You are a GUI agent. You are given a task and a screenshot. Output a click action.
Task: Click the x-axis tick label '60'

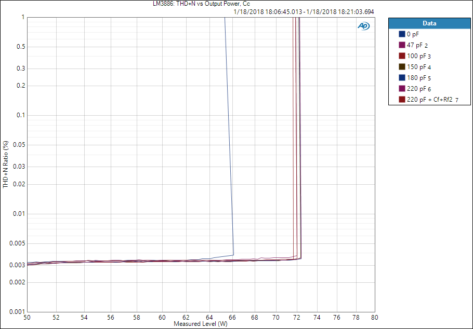[x=162, y=317]
